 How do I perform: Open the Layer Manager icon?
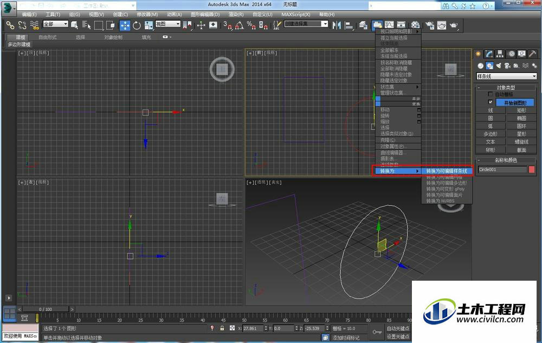coord(363,25)
